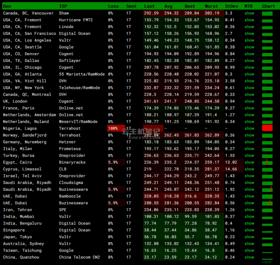Image resolution: width=280 pixels, height=265 pixels.
Task: Show MTR for USA, TX, Dallas
Action: (x=249, y=60)
